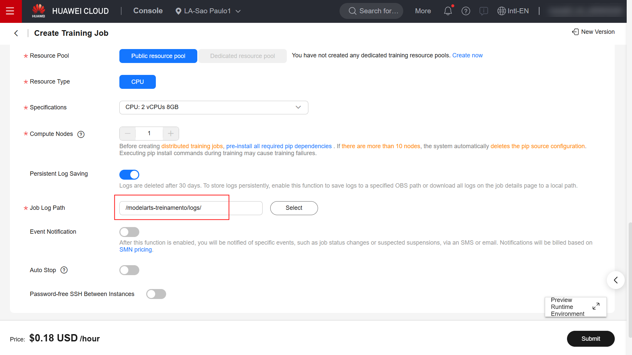Open the help question mark icon
632x355 pixels.
tap(466, 11)
